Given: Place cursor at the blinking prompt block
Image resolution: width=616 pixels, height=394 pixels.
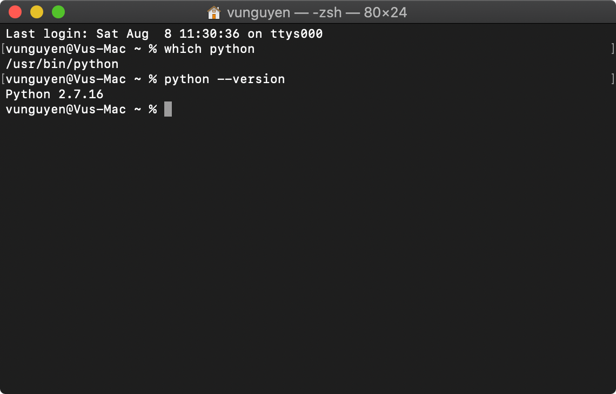Looking at the screenshot, I should coord(168,109).
